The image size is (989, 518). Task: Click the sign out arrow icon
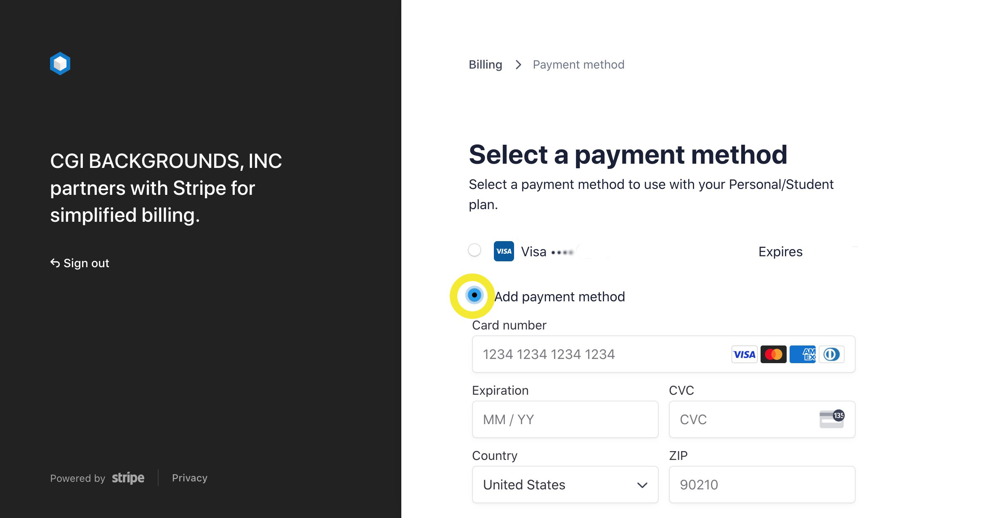tap(55, 262)
